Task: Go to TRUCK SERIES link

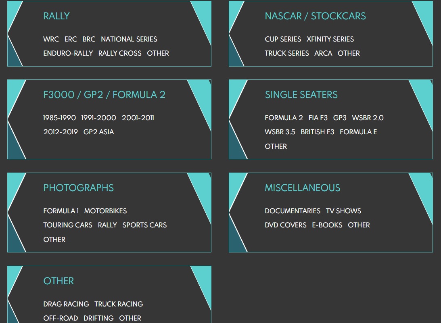Action: (x=287, y=53)
